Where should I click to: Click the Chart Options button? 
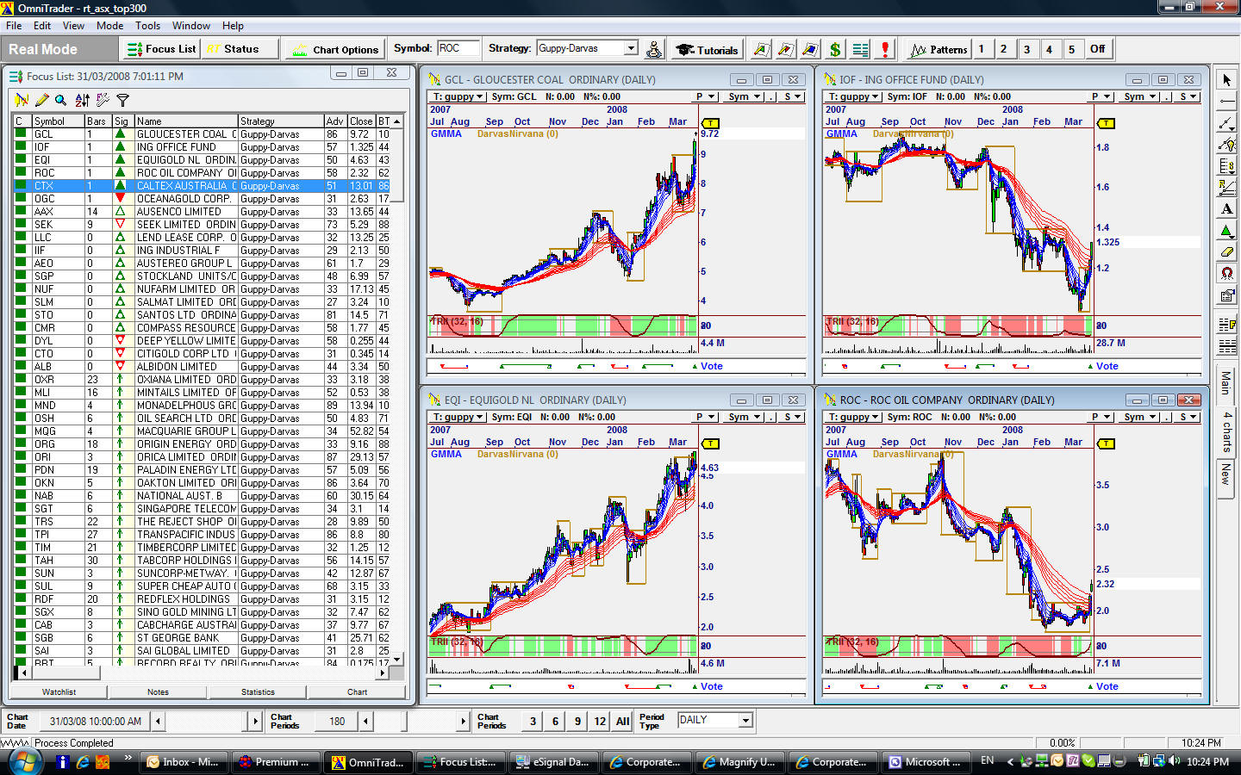pos(336,49)
